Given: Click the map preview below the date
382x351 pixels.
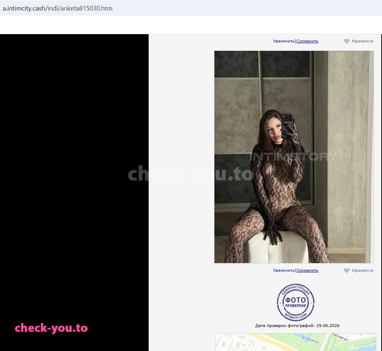Looking at the screenshot, I should point(296,342).
